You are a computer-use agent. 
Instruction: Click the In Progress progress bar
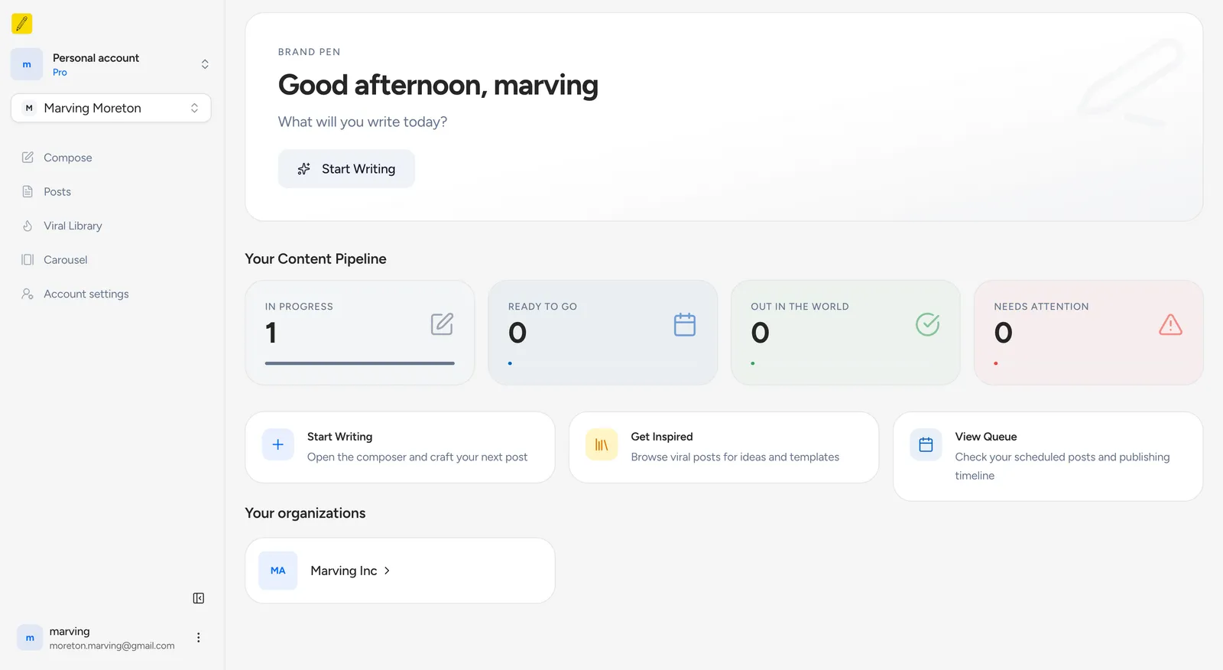pyautogui.click(x=359, y=363)
